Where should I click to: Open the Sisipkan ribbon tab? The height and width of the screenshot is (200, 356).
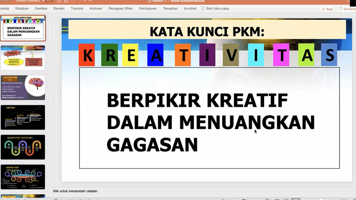tap(22, 8)
